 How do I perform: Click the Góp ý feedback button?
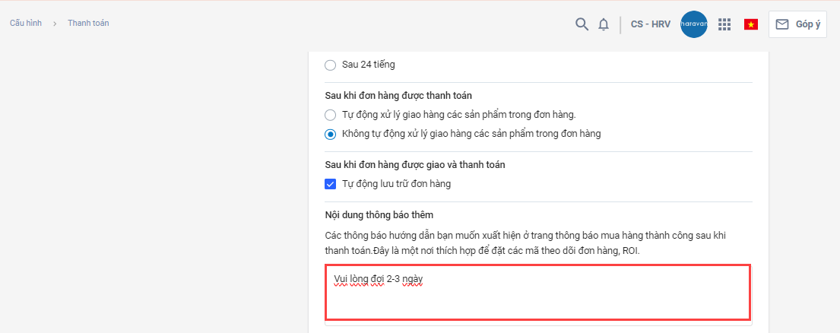pos(797,24)
